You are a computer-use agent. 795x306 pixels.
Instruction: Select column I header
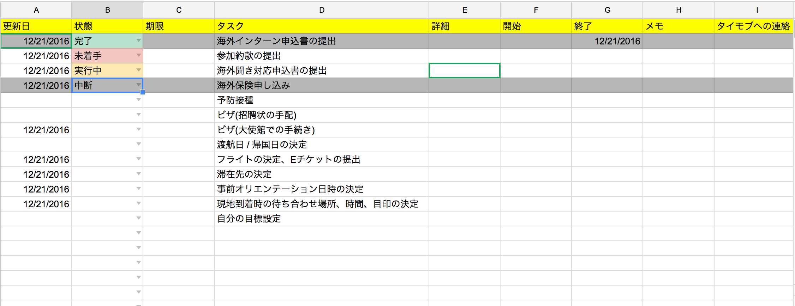[x=754, y=10]
